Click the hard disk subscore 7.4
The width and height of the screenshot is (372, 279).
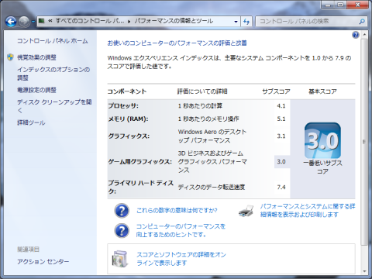[281, 187]
